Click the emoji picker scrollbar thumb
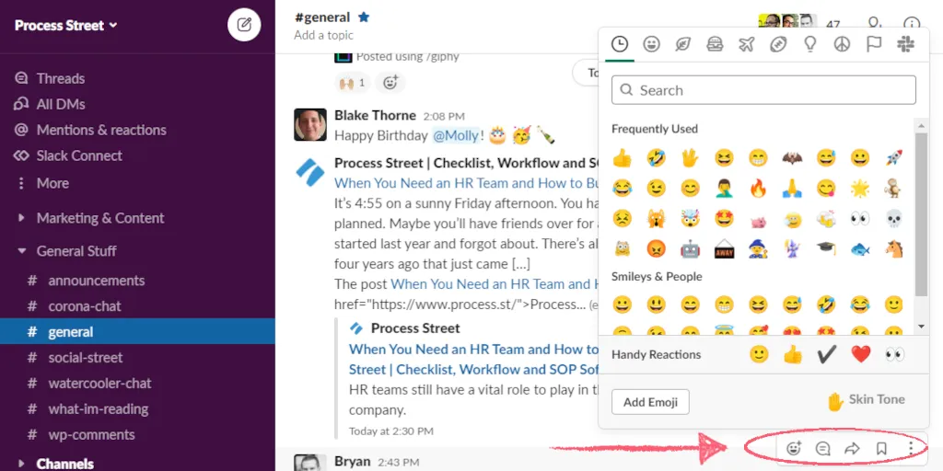Image resolution: width=943 pixels, height=471 pixels. (x=921, y=214)
